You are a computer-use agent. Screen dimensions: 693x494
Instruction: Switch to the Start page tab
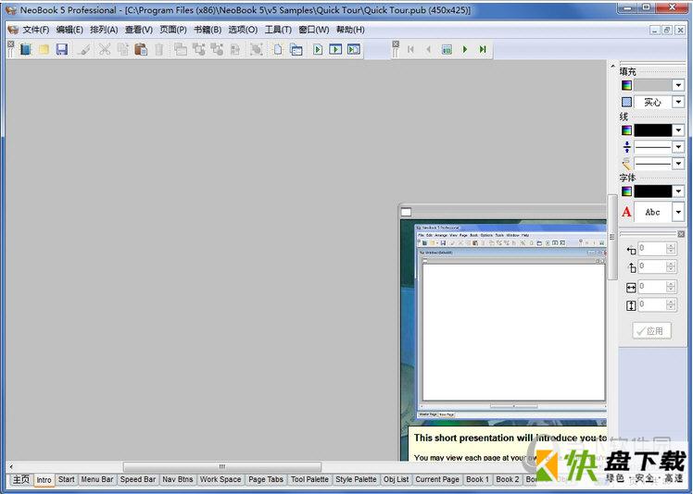[x=67, y=479]
